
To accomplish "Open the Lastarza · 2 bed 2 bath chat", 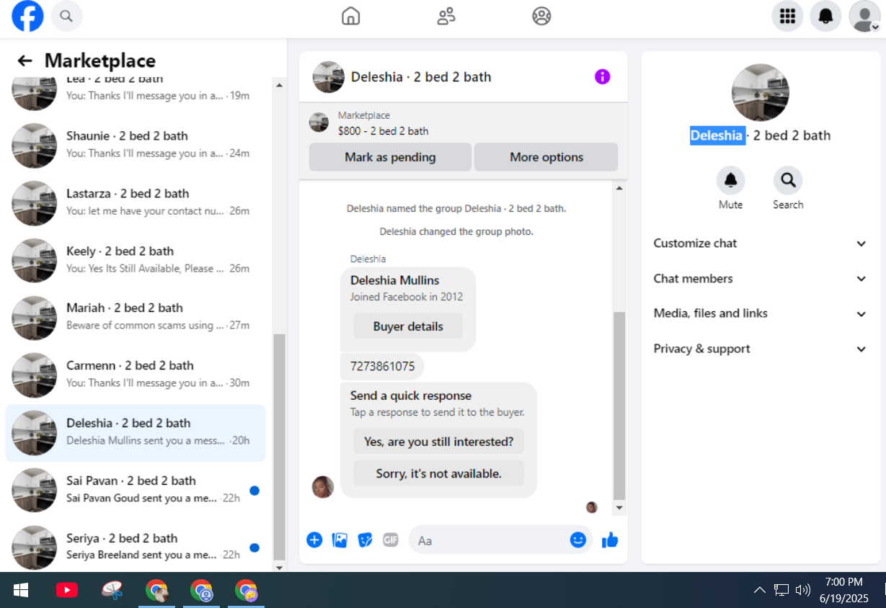I will [136, 202].
